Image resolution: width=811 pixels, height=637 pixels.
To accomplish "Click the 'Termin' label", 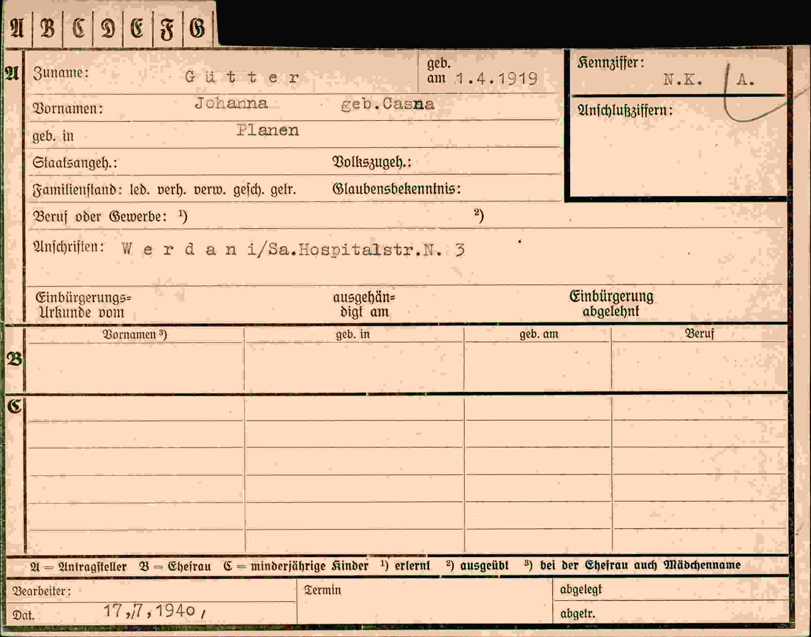I will pos(323,590).
